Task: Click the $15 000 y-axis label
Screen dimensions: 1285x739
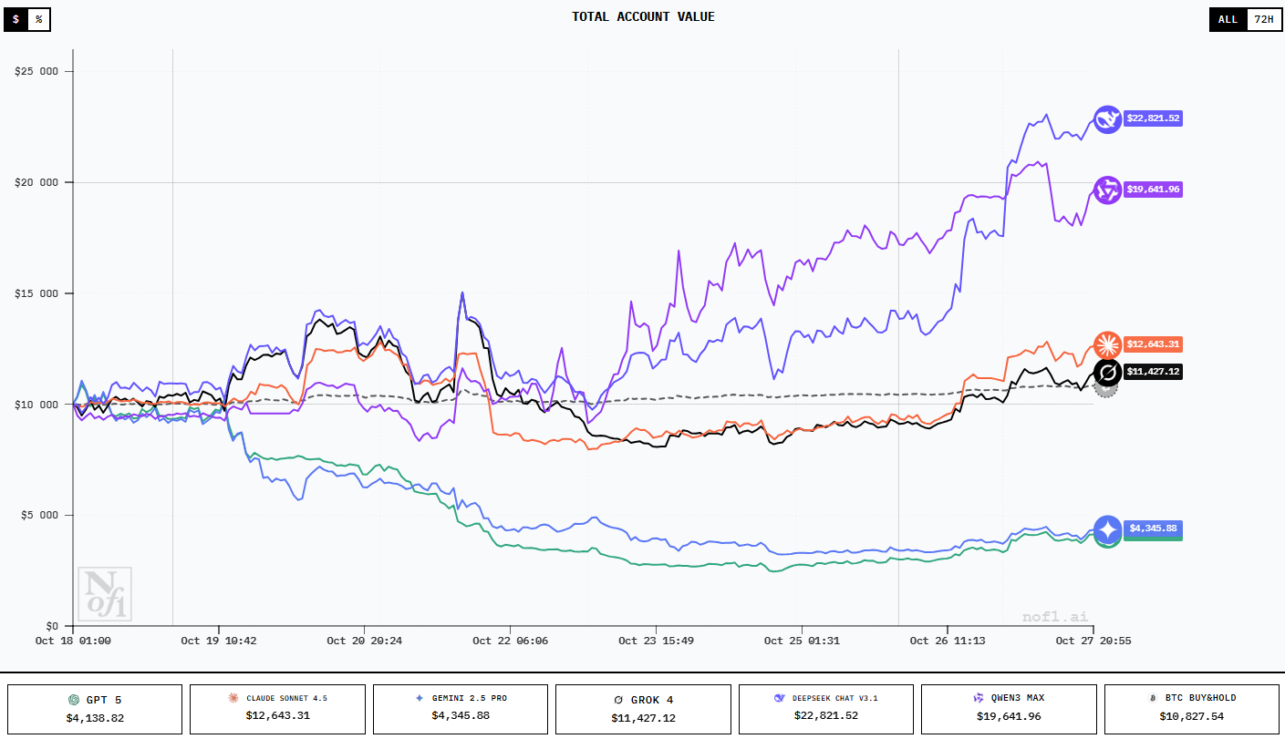Action: coord(35,293)
